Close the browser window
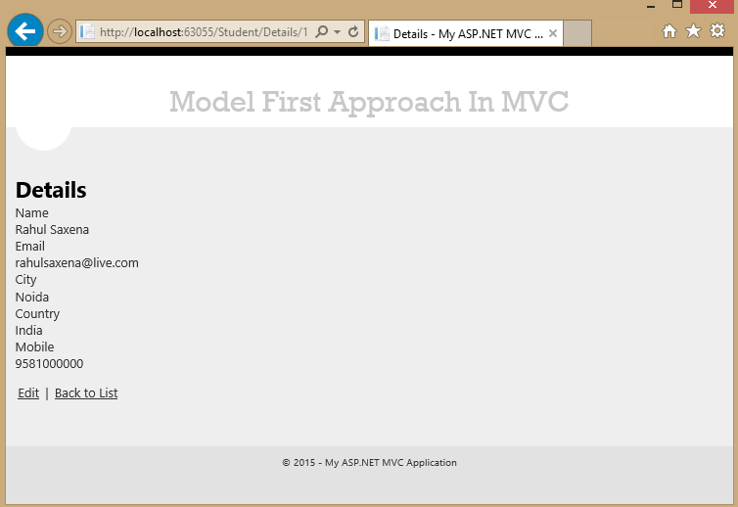 (713, 6)
